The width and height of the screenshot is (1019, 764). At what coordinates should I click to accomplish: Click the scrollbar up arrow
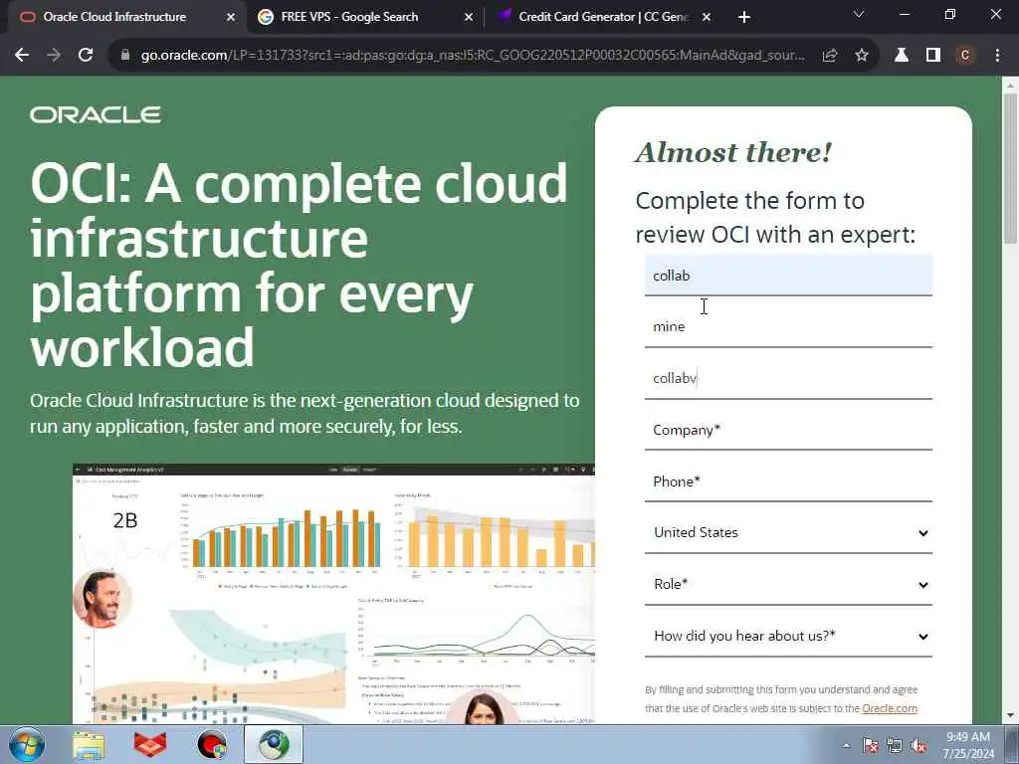[1010, 85]
